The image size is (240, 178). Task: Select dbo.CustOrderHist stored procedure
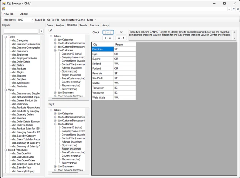click(22, 153)
